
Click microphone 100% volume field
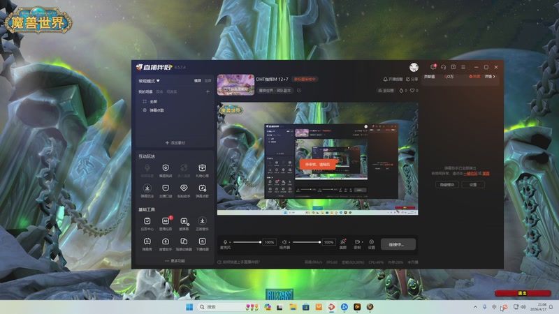pos(269,242)
